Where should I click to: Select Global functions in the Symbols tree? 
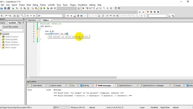12,37
